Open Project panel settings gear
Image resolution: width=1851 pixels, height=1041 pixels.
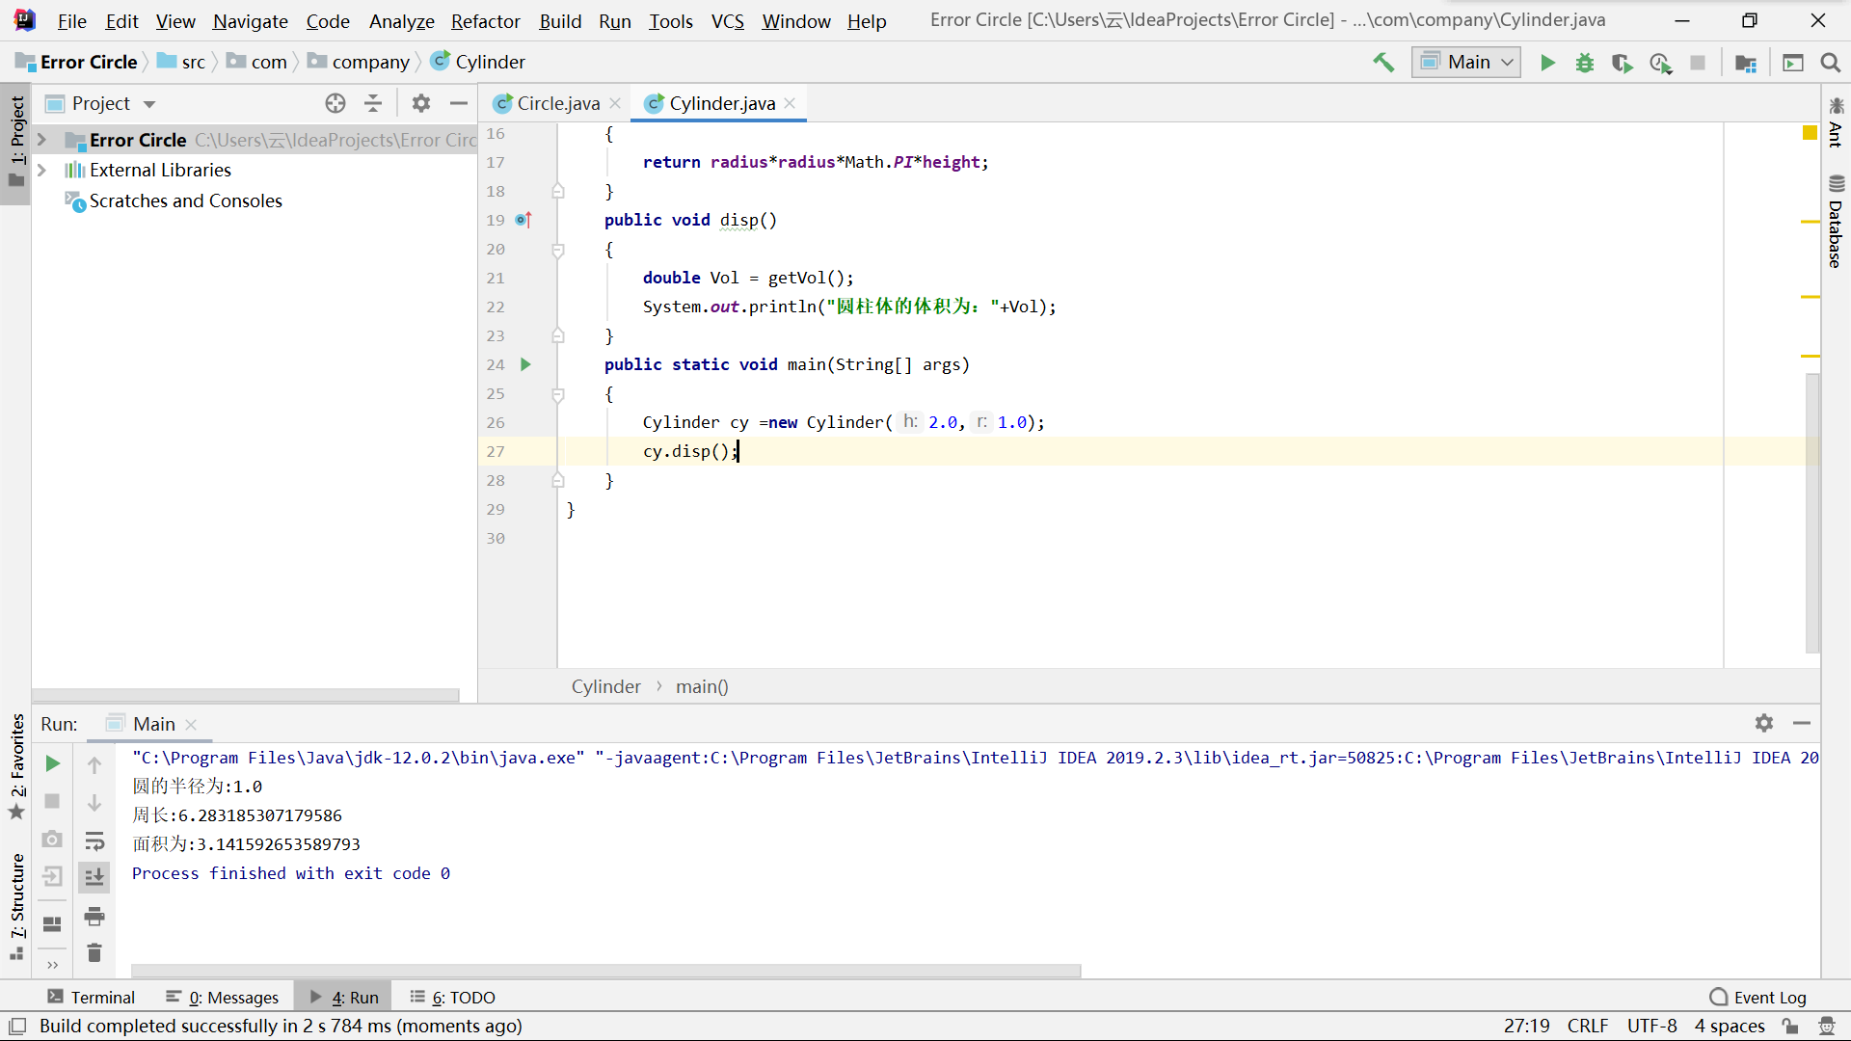pos(421,103)
